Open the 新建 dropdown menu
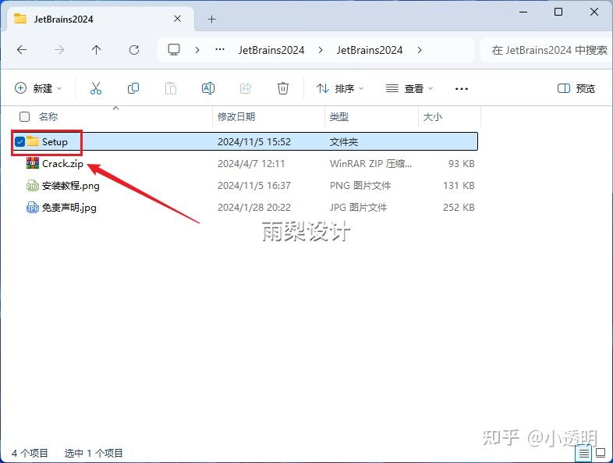The width and height of the screenshot is (613, 463). point(38,88)
